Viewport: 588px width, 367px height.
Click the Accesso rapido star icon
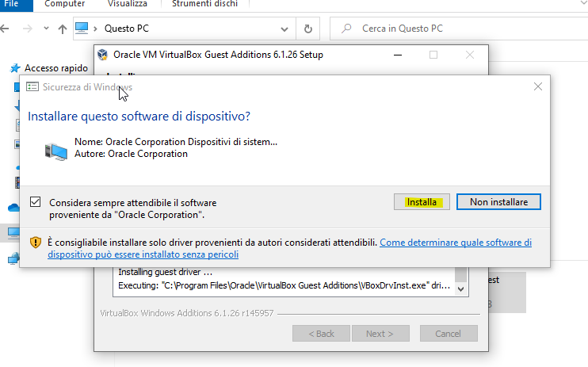pyautogui.click(x=15, y=68)
